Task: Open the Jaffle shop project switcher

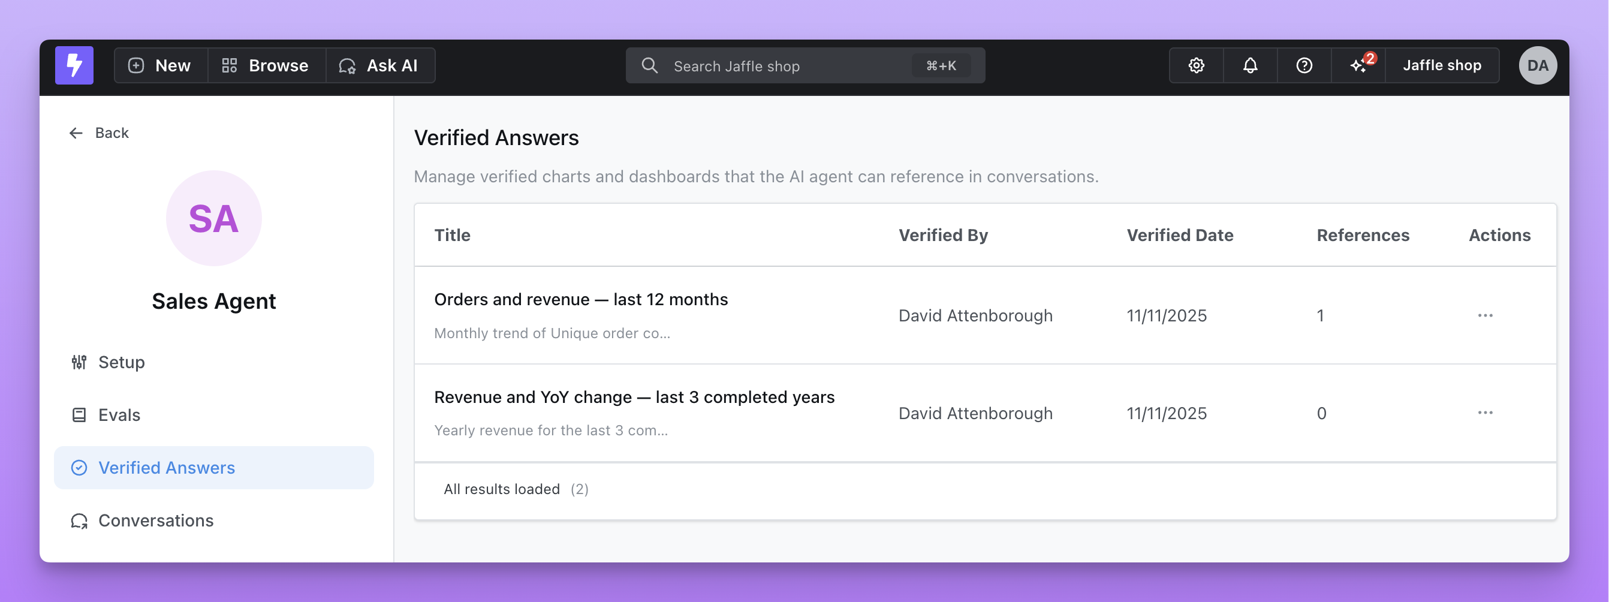Action: click(x=1442, y=65)
